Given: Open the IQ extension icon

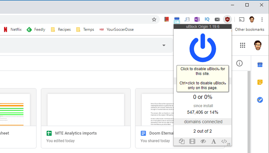Looking at the screenshot, I should 207,19.
